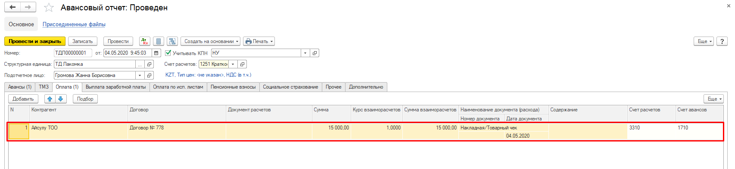Expand the Счет расчетов dropdown arrow
The width and height of the screenshot is (735, 169).
[x=233, y=64]
